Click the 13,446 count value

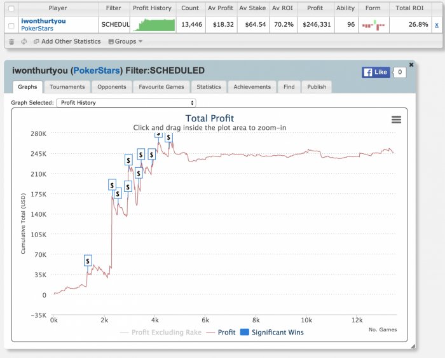[x=191, y=25]
